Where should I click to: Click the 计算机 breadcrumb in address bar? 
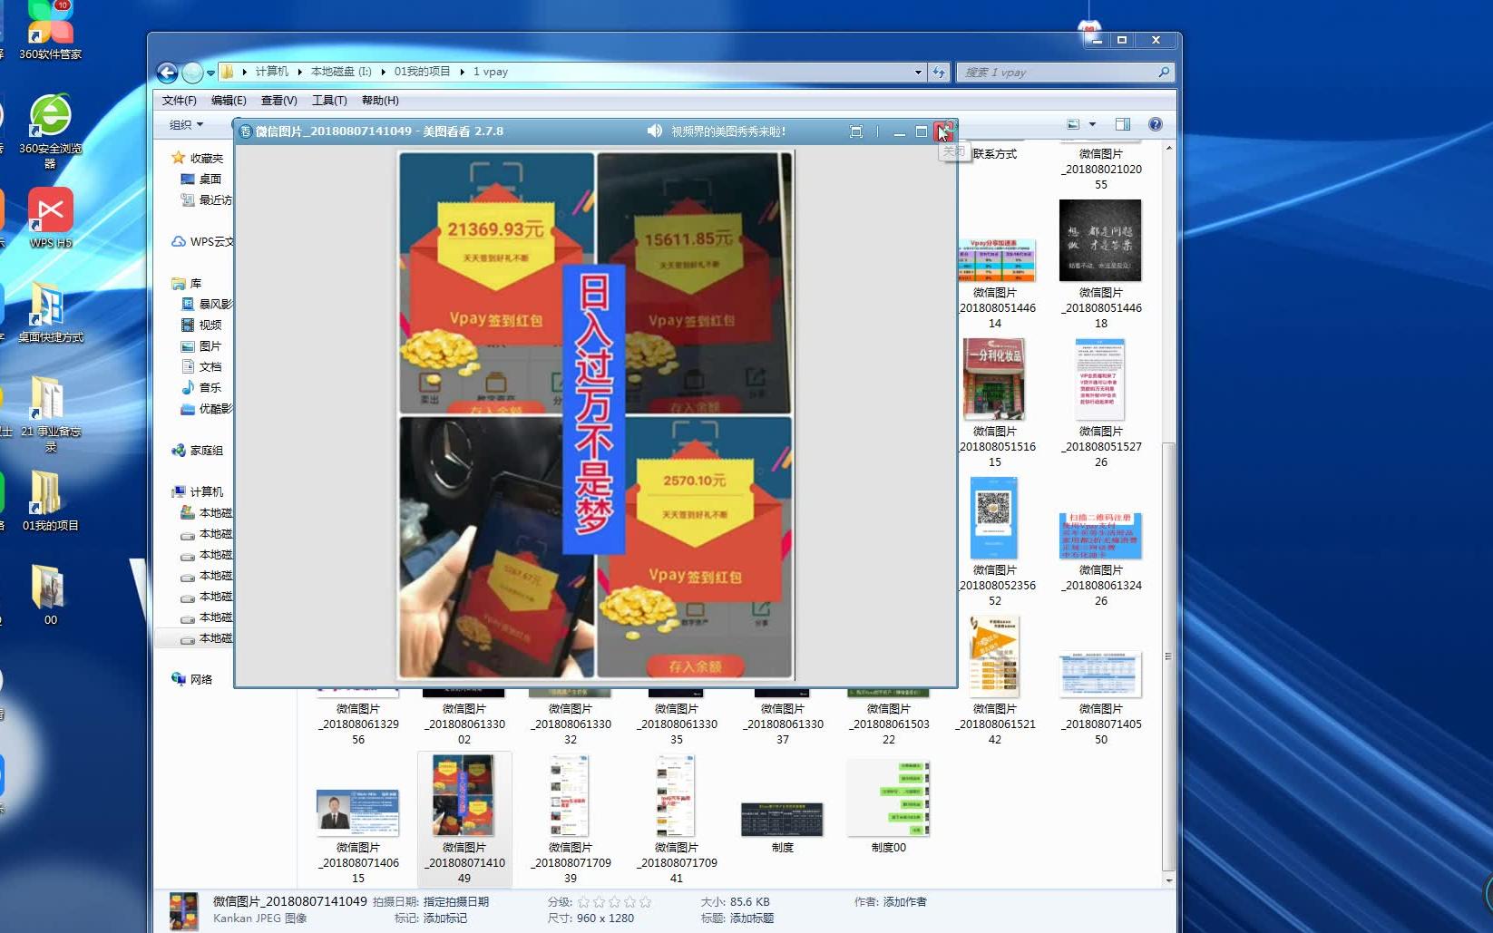[271, 72]
